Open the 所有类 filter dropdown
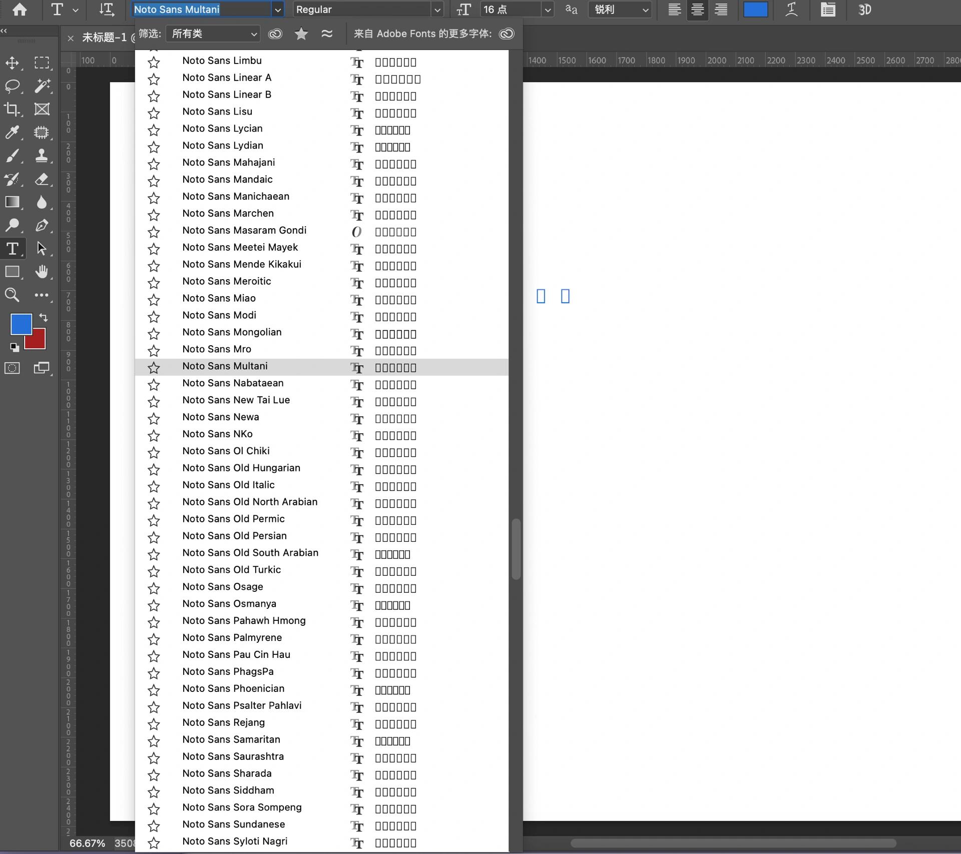Screen dimensions: 961x854 [x=213, y=34]
